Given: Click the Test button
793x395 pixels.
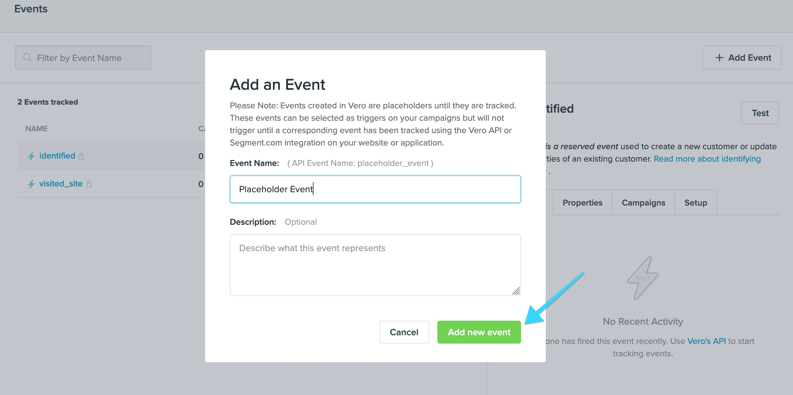Looking at the screenshot, I should pyautogui.click(x=760, y=113).
